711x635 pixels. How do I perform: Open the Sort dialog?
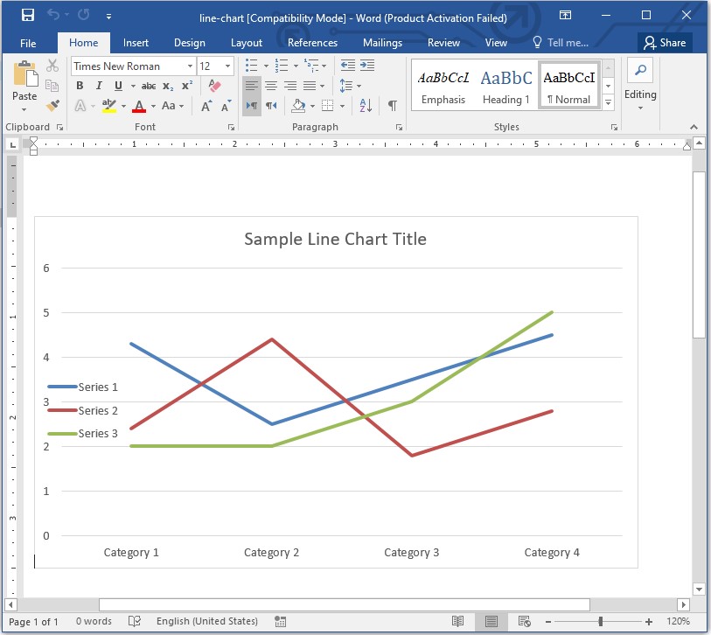[x=365, y=106]
